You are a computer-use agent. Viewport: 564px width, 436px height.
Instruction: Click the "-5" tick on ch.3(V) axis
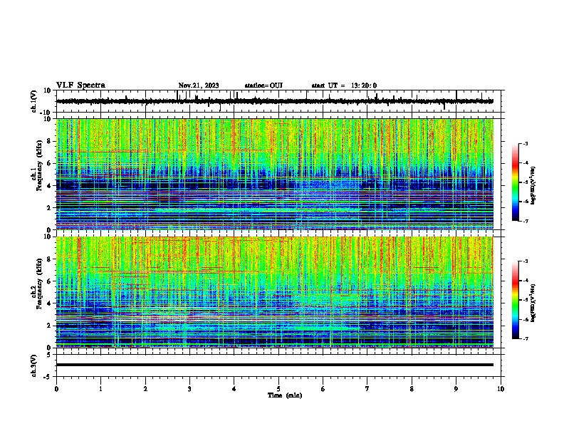click(x=48, y=377)
